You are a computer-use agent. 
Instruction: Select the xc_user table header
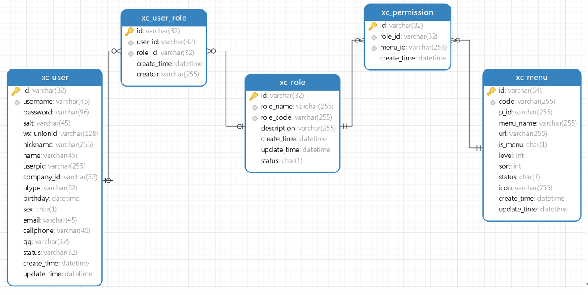click(55, 78)
